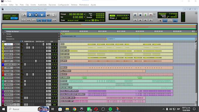Select the Trim tool
Image resolution: width=199 pixels, height=112 pixels.
[x=30, y=15]
